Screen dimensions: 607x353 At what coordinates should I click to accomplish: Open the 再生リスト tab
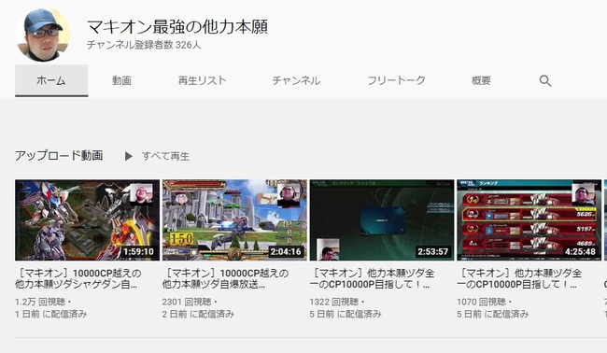tap(202, 80)
